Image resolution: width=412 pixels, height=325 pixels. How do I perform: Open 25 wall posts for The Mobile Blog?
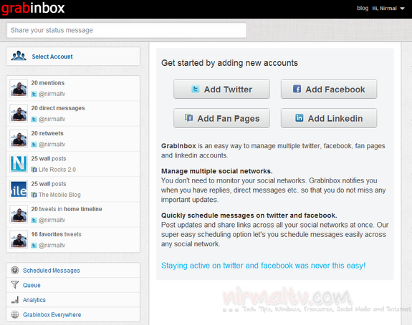pyautogui.click(x=49, y=184)
